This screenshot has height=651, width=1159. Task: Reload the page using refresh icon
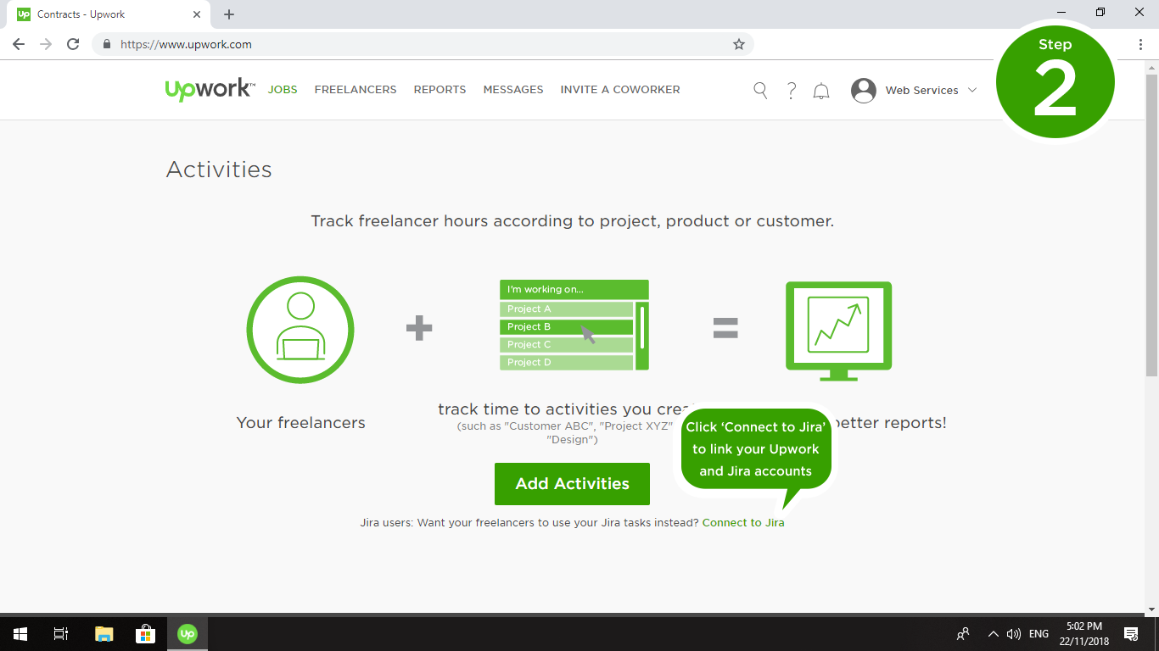point(73,44)
